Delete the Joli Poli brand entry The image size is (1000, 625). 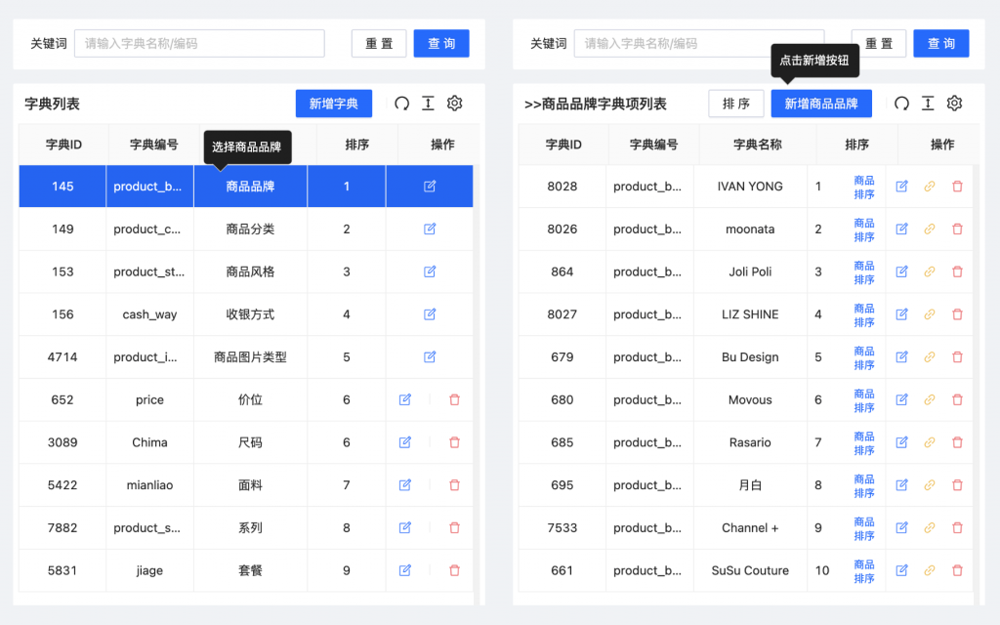click(957, 271)
